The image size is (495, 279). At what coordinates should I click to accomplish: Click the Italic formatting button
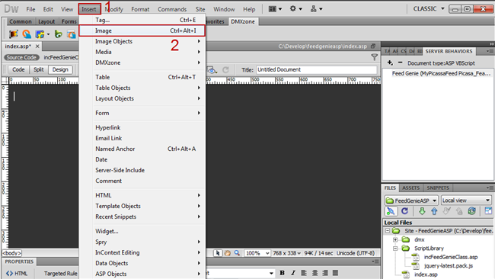point(293,273)
